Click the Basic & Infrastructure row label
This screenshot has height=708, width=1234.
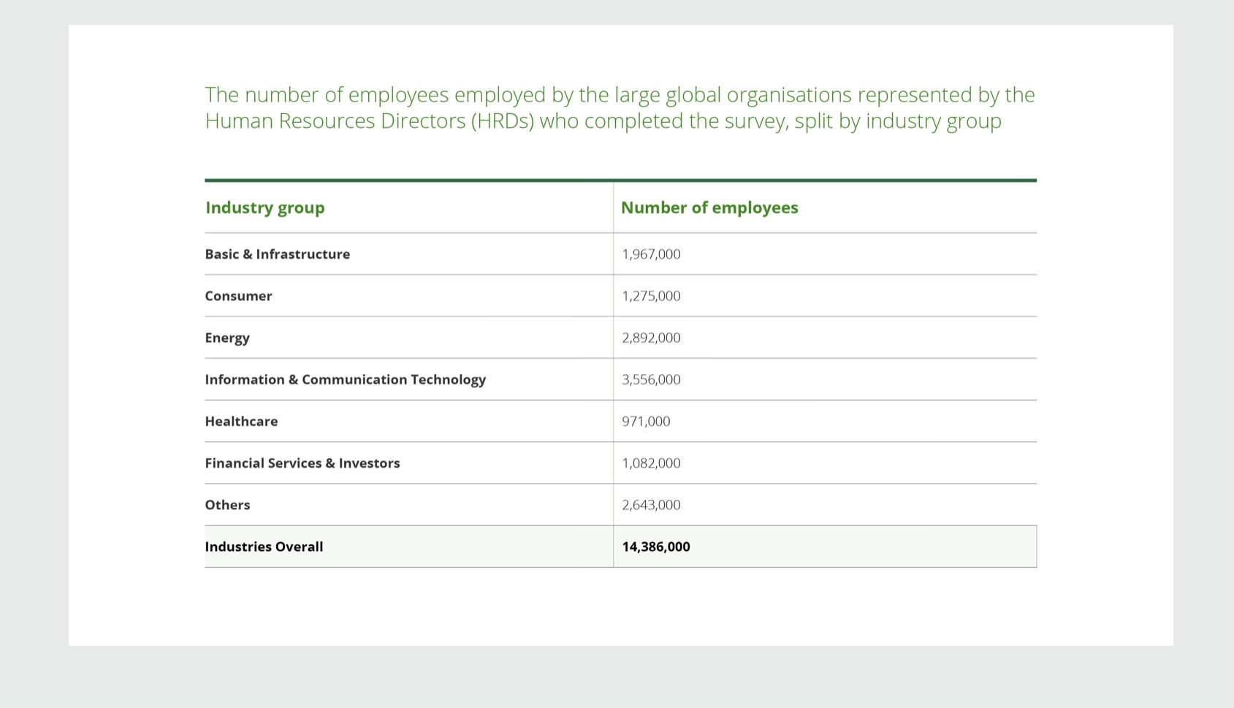[x=278, y=254]
